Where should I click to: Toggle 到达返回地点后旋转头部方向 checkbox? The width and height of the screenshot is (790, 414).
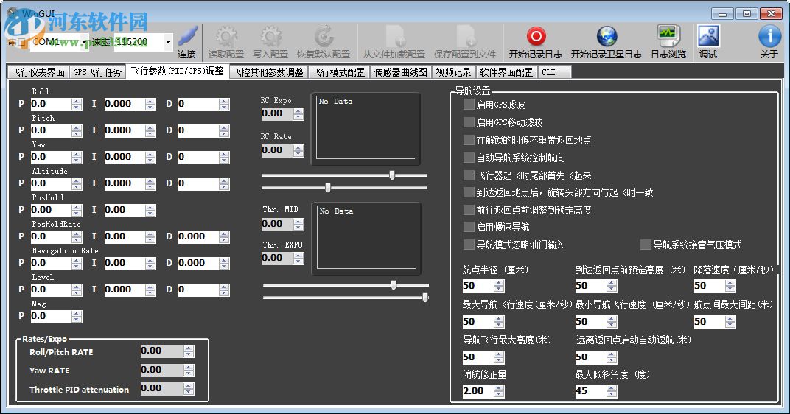point(469,192)
